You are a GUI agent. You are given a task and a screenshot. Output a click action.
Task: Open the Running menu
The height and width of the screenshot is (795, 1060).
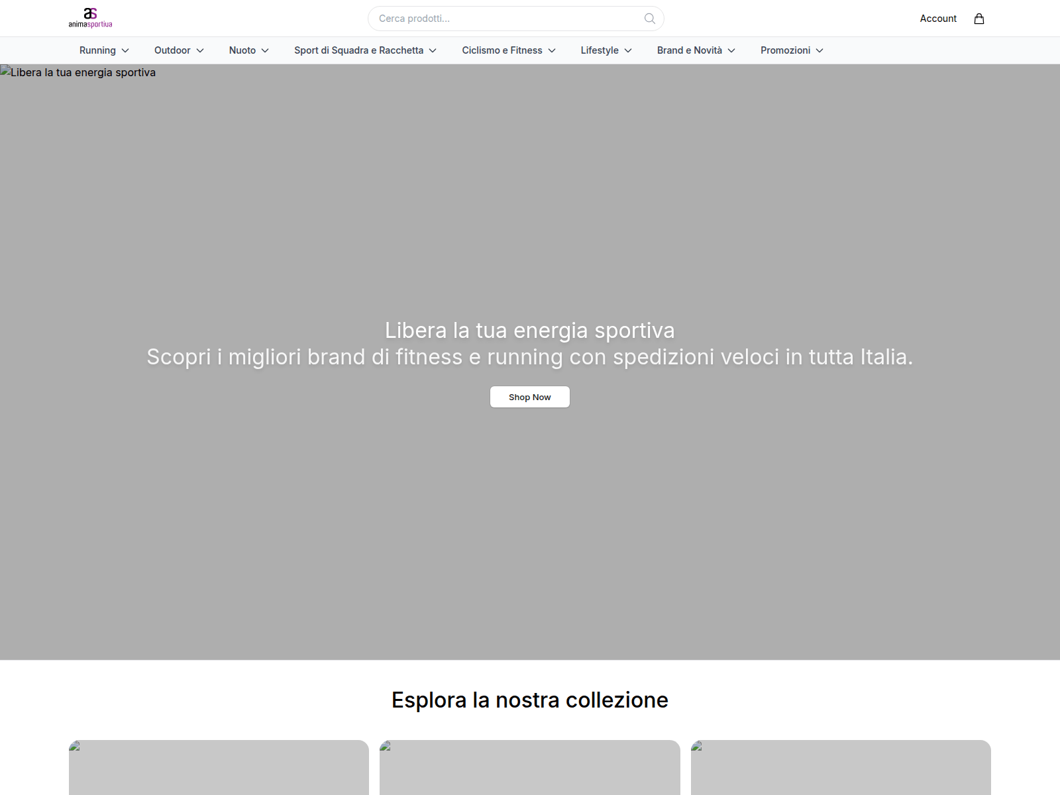pyautogui.click(x=104, y=50)
